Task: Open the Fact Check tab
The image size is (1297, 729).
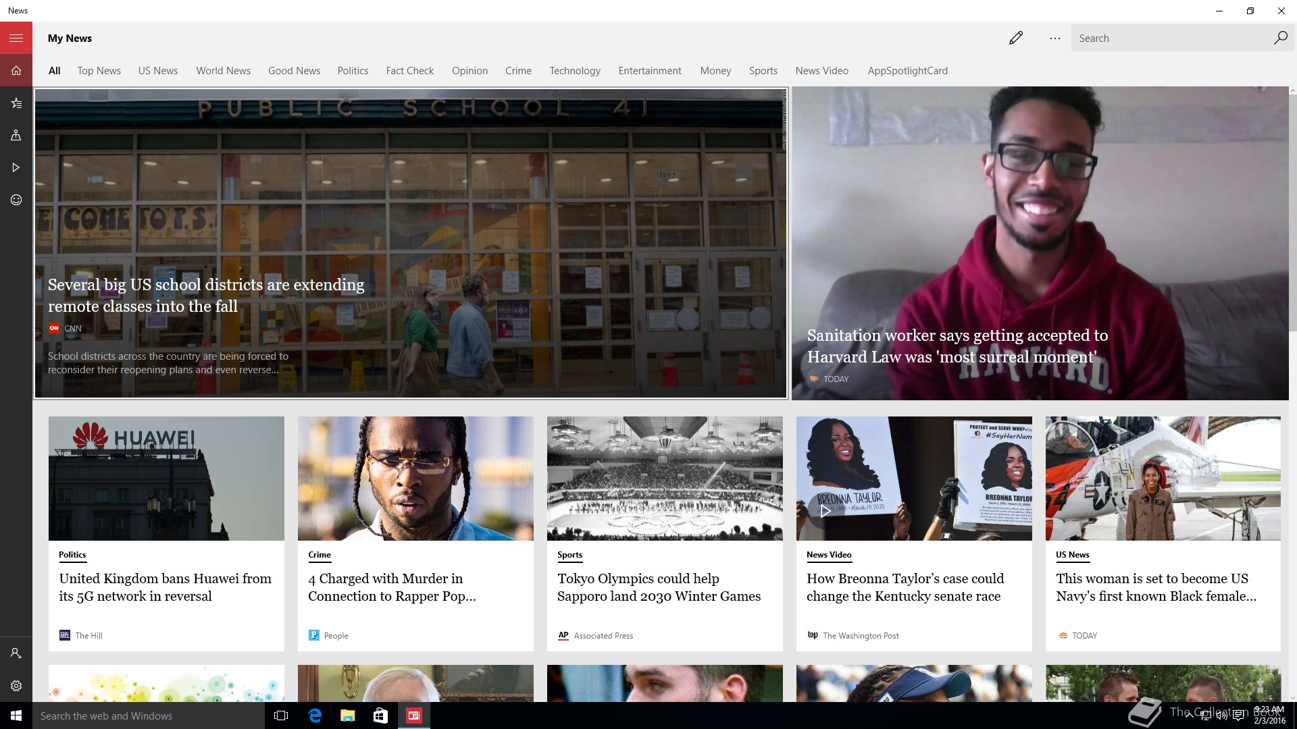Action: click(x=410, y=71)
